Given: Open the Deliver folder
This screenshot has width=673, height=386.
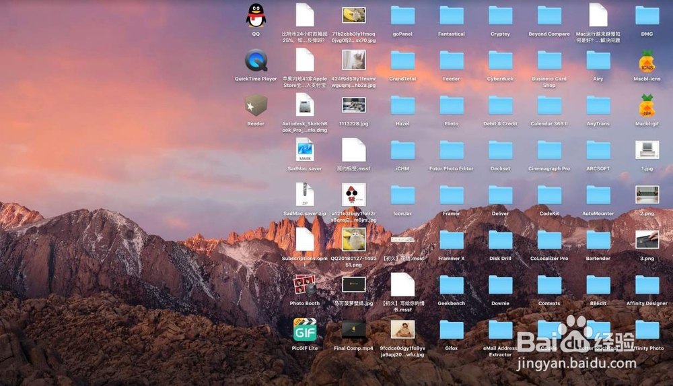Looking at the screenshot, I should [x=501, y=195].
